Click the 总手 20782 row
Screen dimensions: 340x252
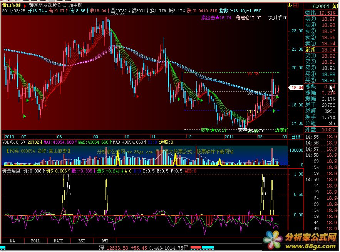click(x=320, y=105)
